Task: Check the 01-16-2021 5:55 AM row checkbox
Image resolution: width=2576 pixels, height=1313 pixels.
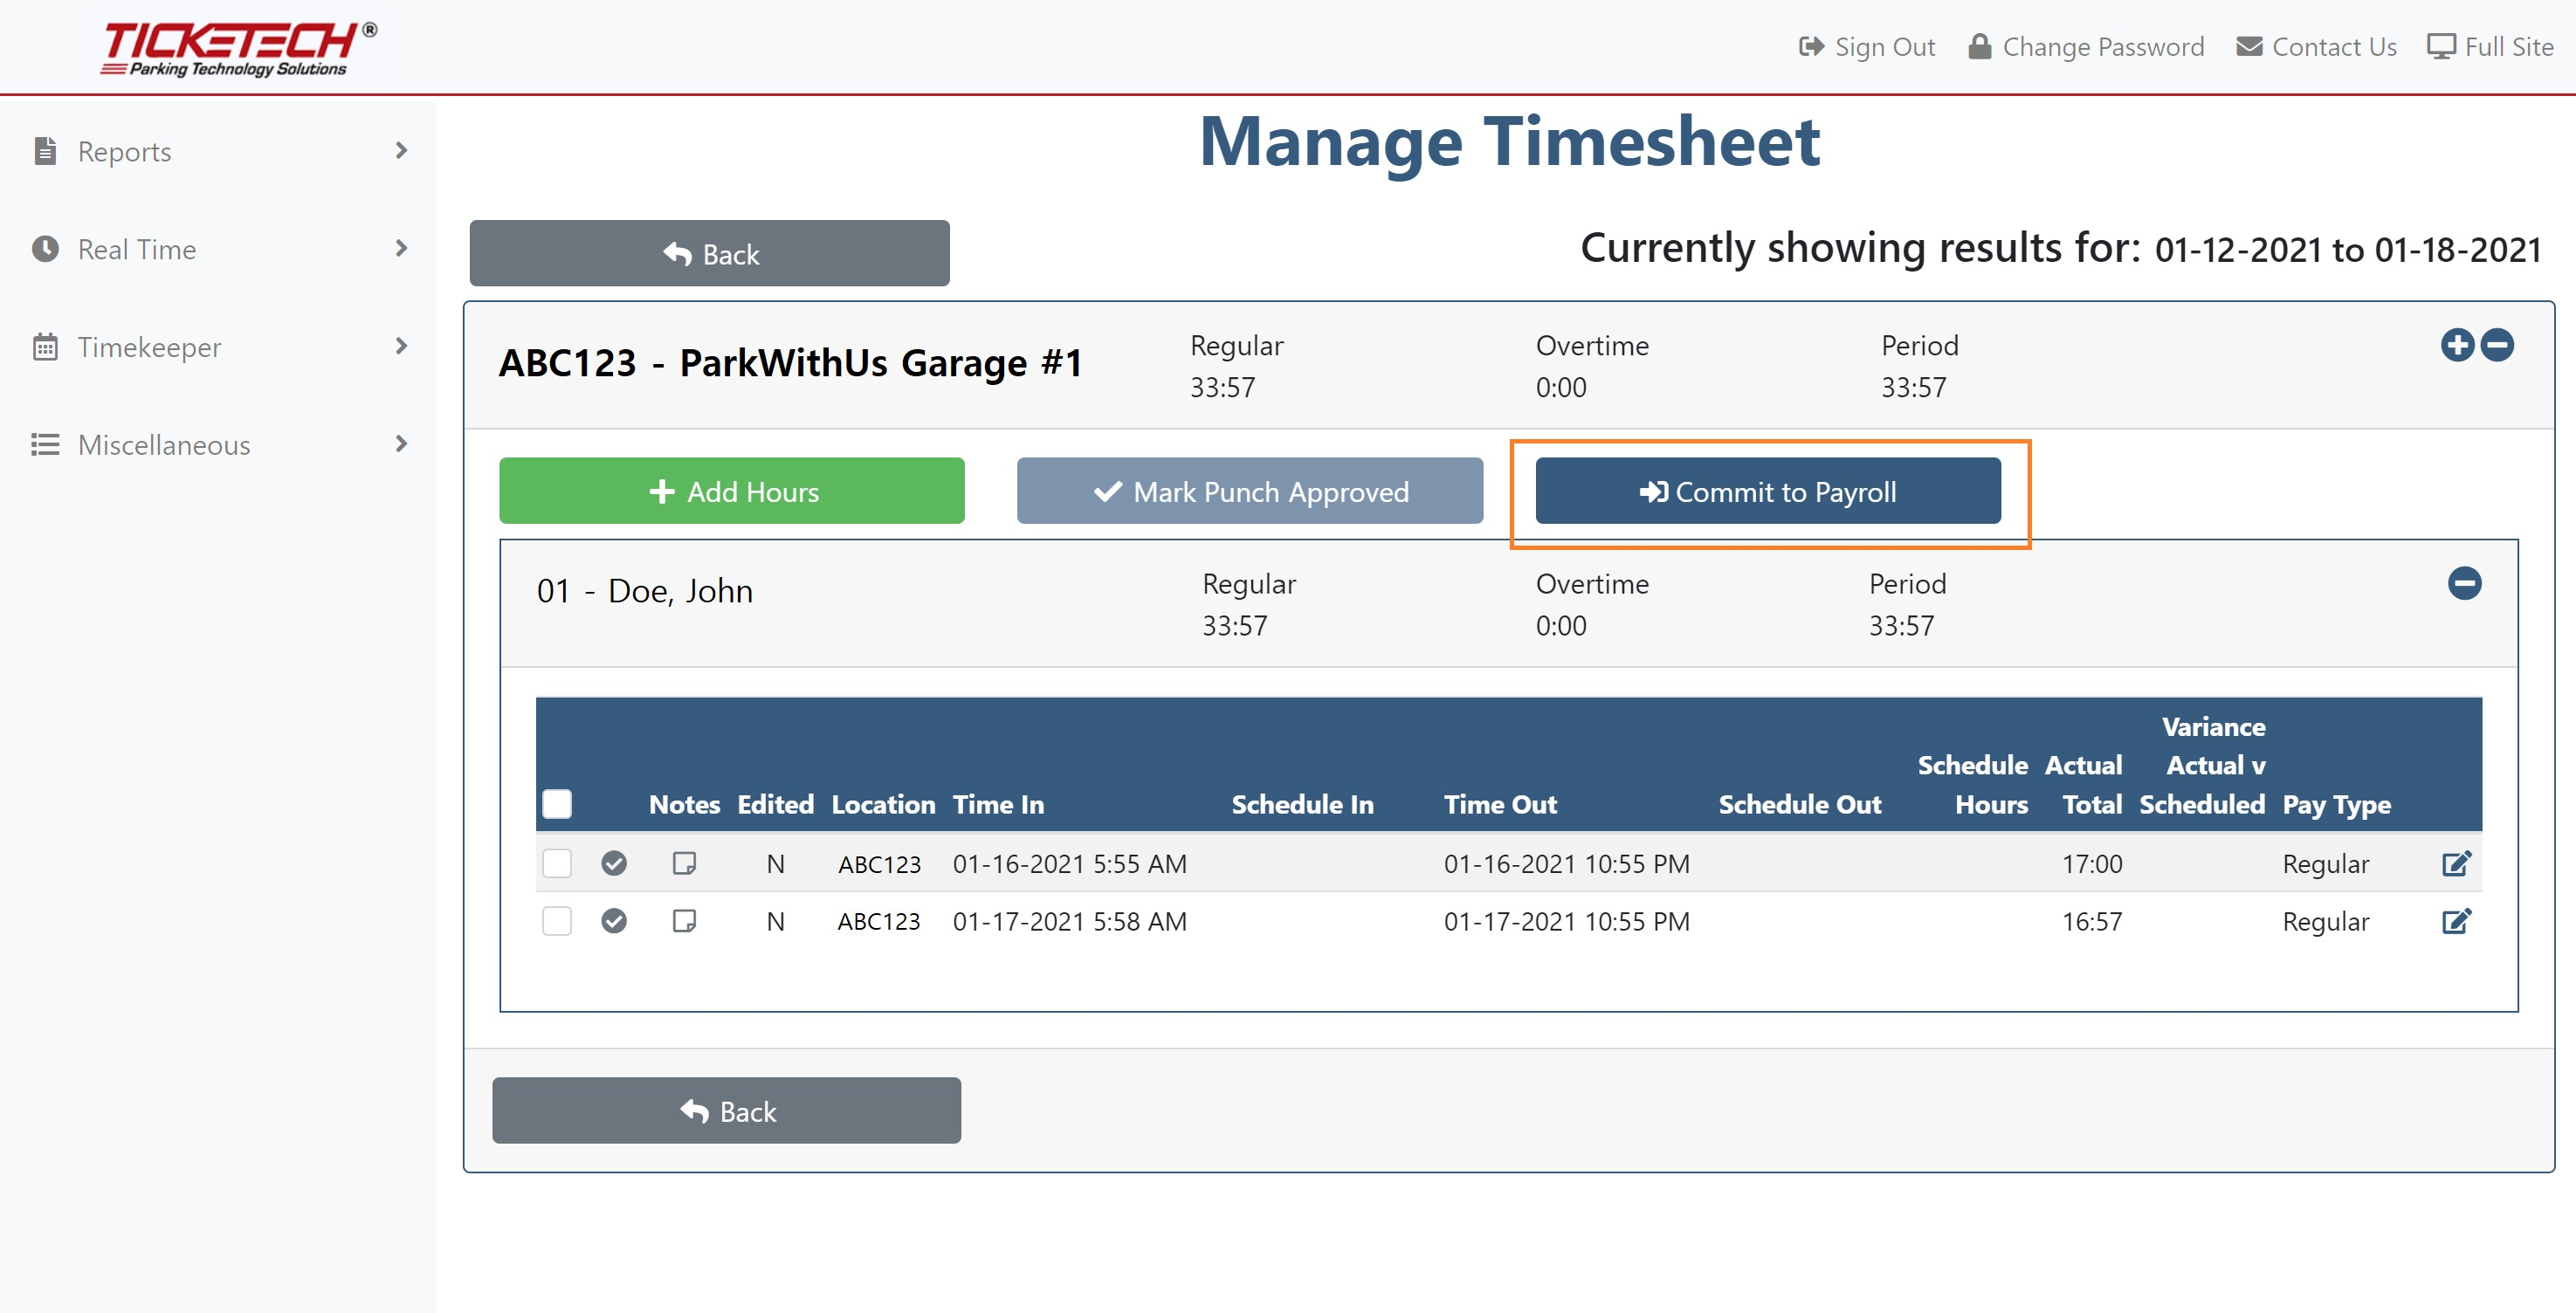Action: [x=557, y=863]
